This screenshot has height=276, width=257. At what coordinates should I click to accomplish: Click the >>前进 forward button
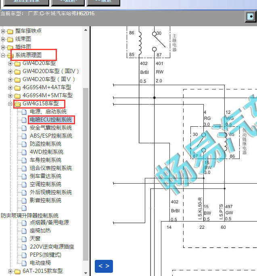(x=104, y=2)
